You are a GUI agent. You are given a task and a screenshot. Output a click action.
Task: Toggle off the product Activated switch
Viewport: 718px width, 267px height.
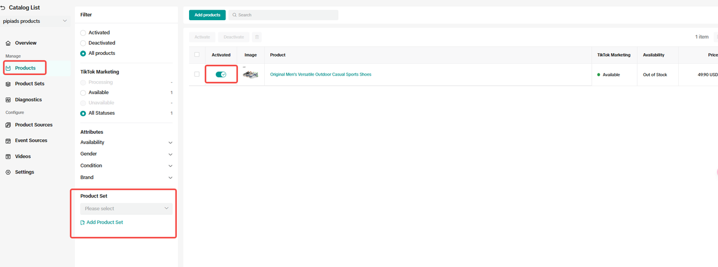(x=221, y=74)
